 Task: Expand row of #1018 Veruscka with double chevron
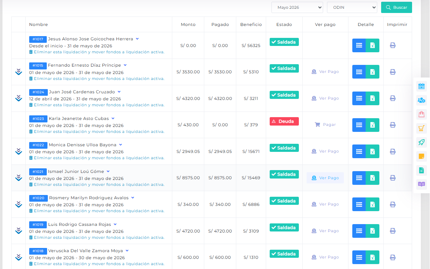tap(19, 257)
